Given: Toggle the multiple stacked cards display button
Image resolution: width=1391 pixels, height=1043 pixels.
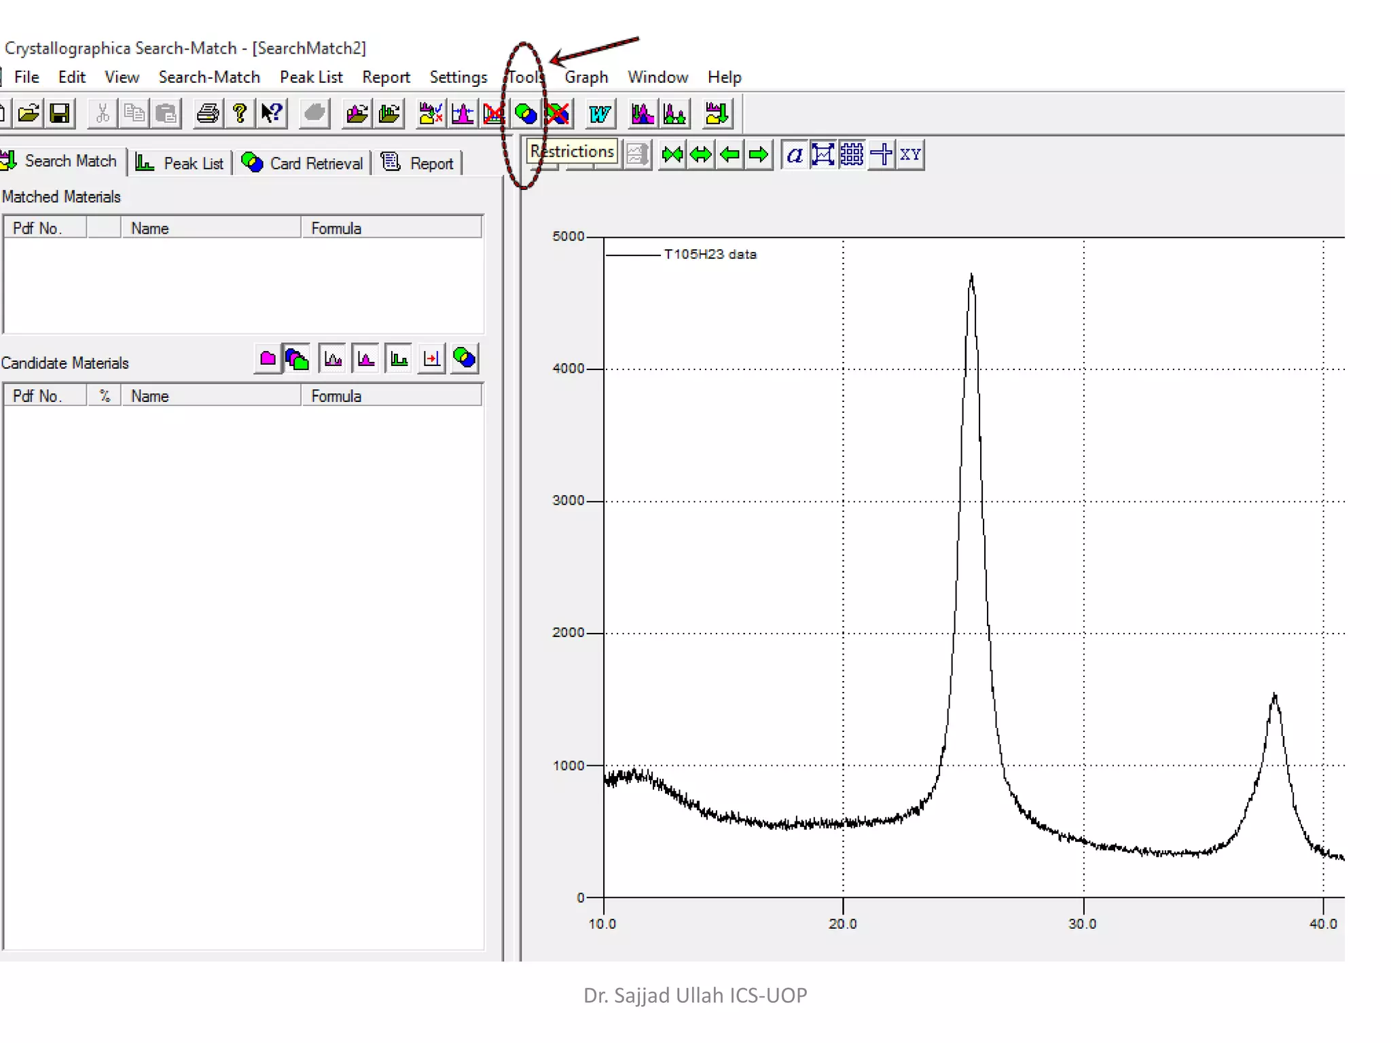Looking at the screenshot, I should [x=297, y=359].
